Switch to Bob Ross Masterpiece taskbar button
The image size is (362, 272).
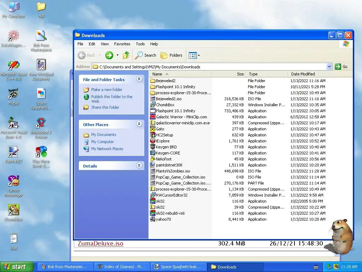coord(65,267)
